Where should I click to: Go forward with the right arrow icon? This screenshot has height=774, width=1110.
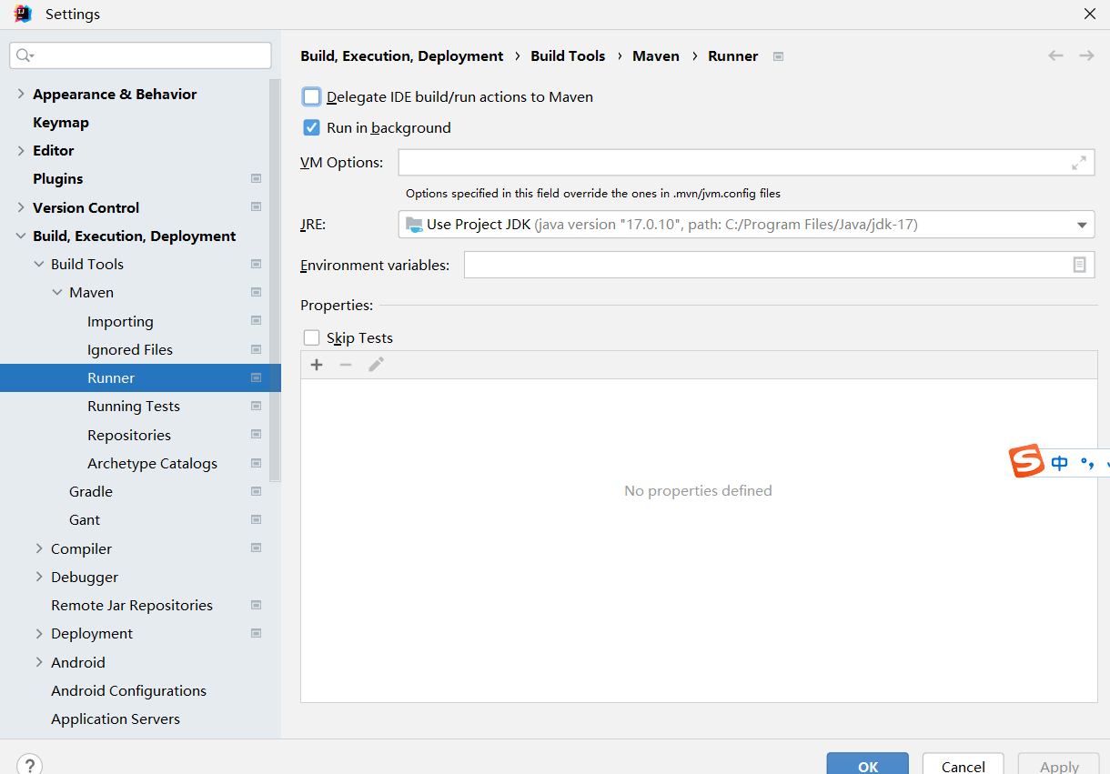[1086, 55]
